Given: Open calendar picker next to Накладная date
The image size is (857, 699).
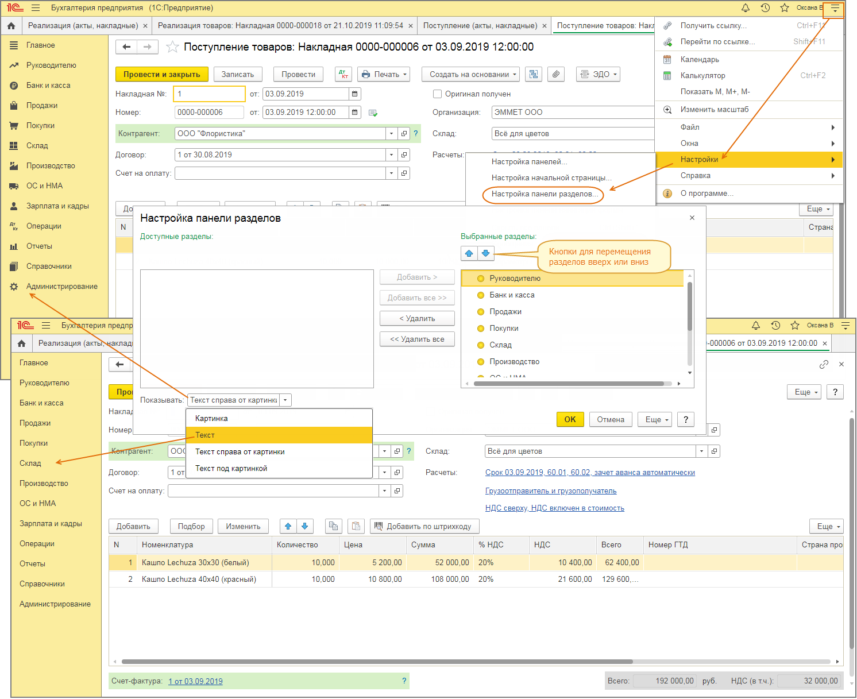Looking at the screenshot, I should [x=354, y=94].
